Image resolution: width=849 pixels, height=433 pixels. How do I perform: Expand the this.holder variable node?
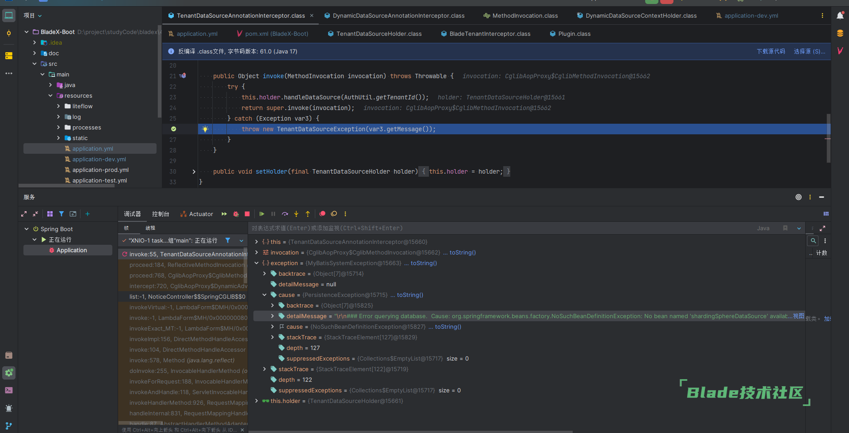click(x=256, y=401)
